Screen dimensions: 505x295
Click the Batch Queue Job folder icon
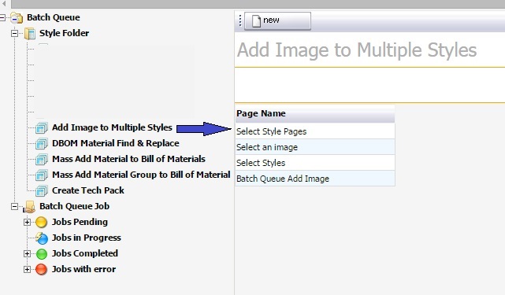pyautogui.click(x=29, y=207)
